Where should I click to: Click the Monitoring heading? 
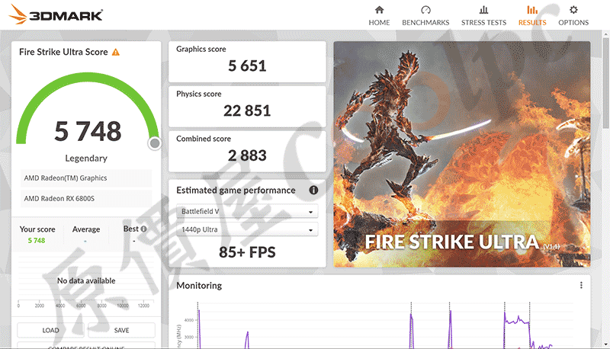pyautogui.click(x=199, y=286)
